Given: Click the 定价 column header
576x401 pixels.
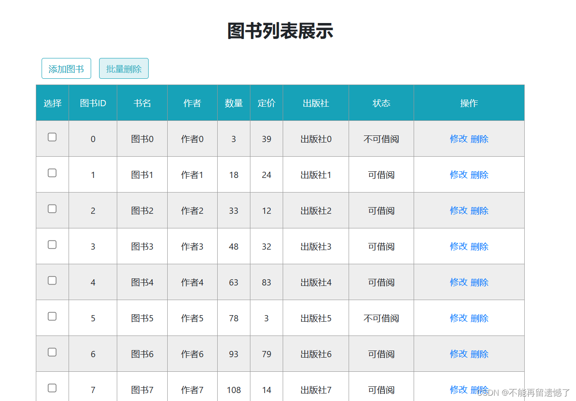Looking at the screenshot, I should 267,103.
